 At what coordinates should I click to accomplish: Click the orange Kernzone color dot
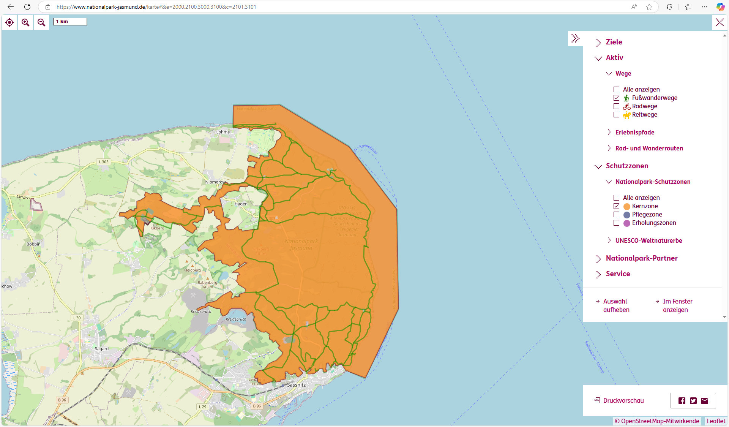(x=627, y=206)
